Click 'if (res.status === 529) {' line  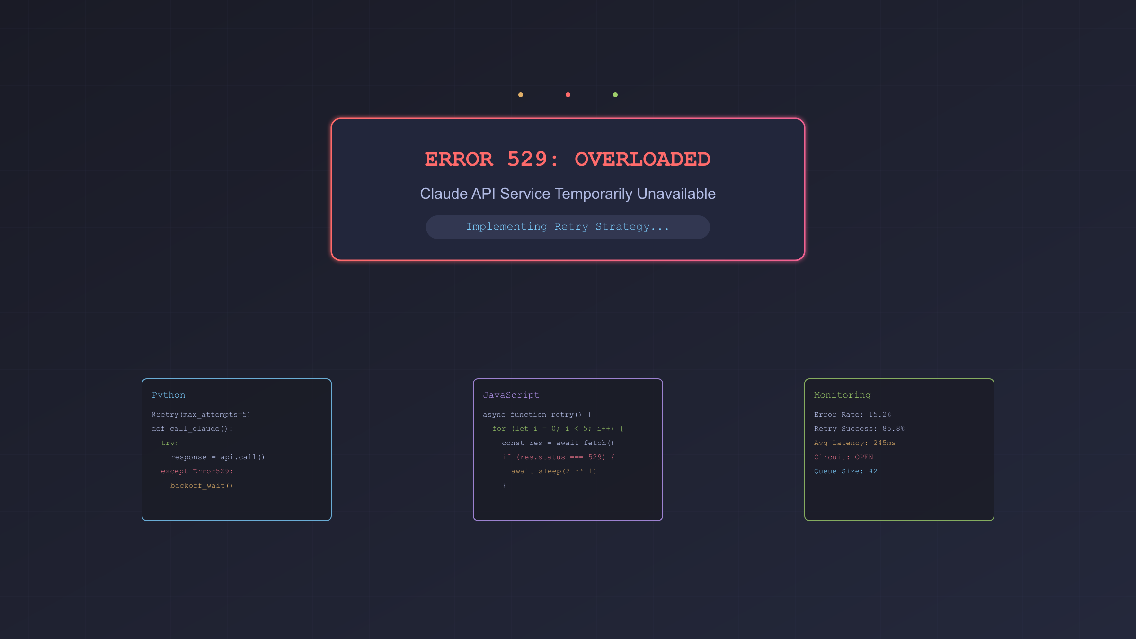coord(559,457)
